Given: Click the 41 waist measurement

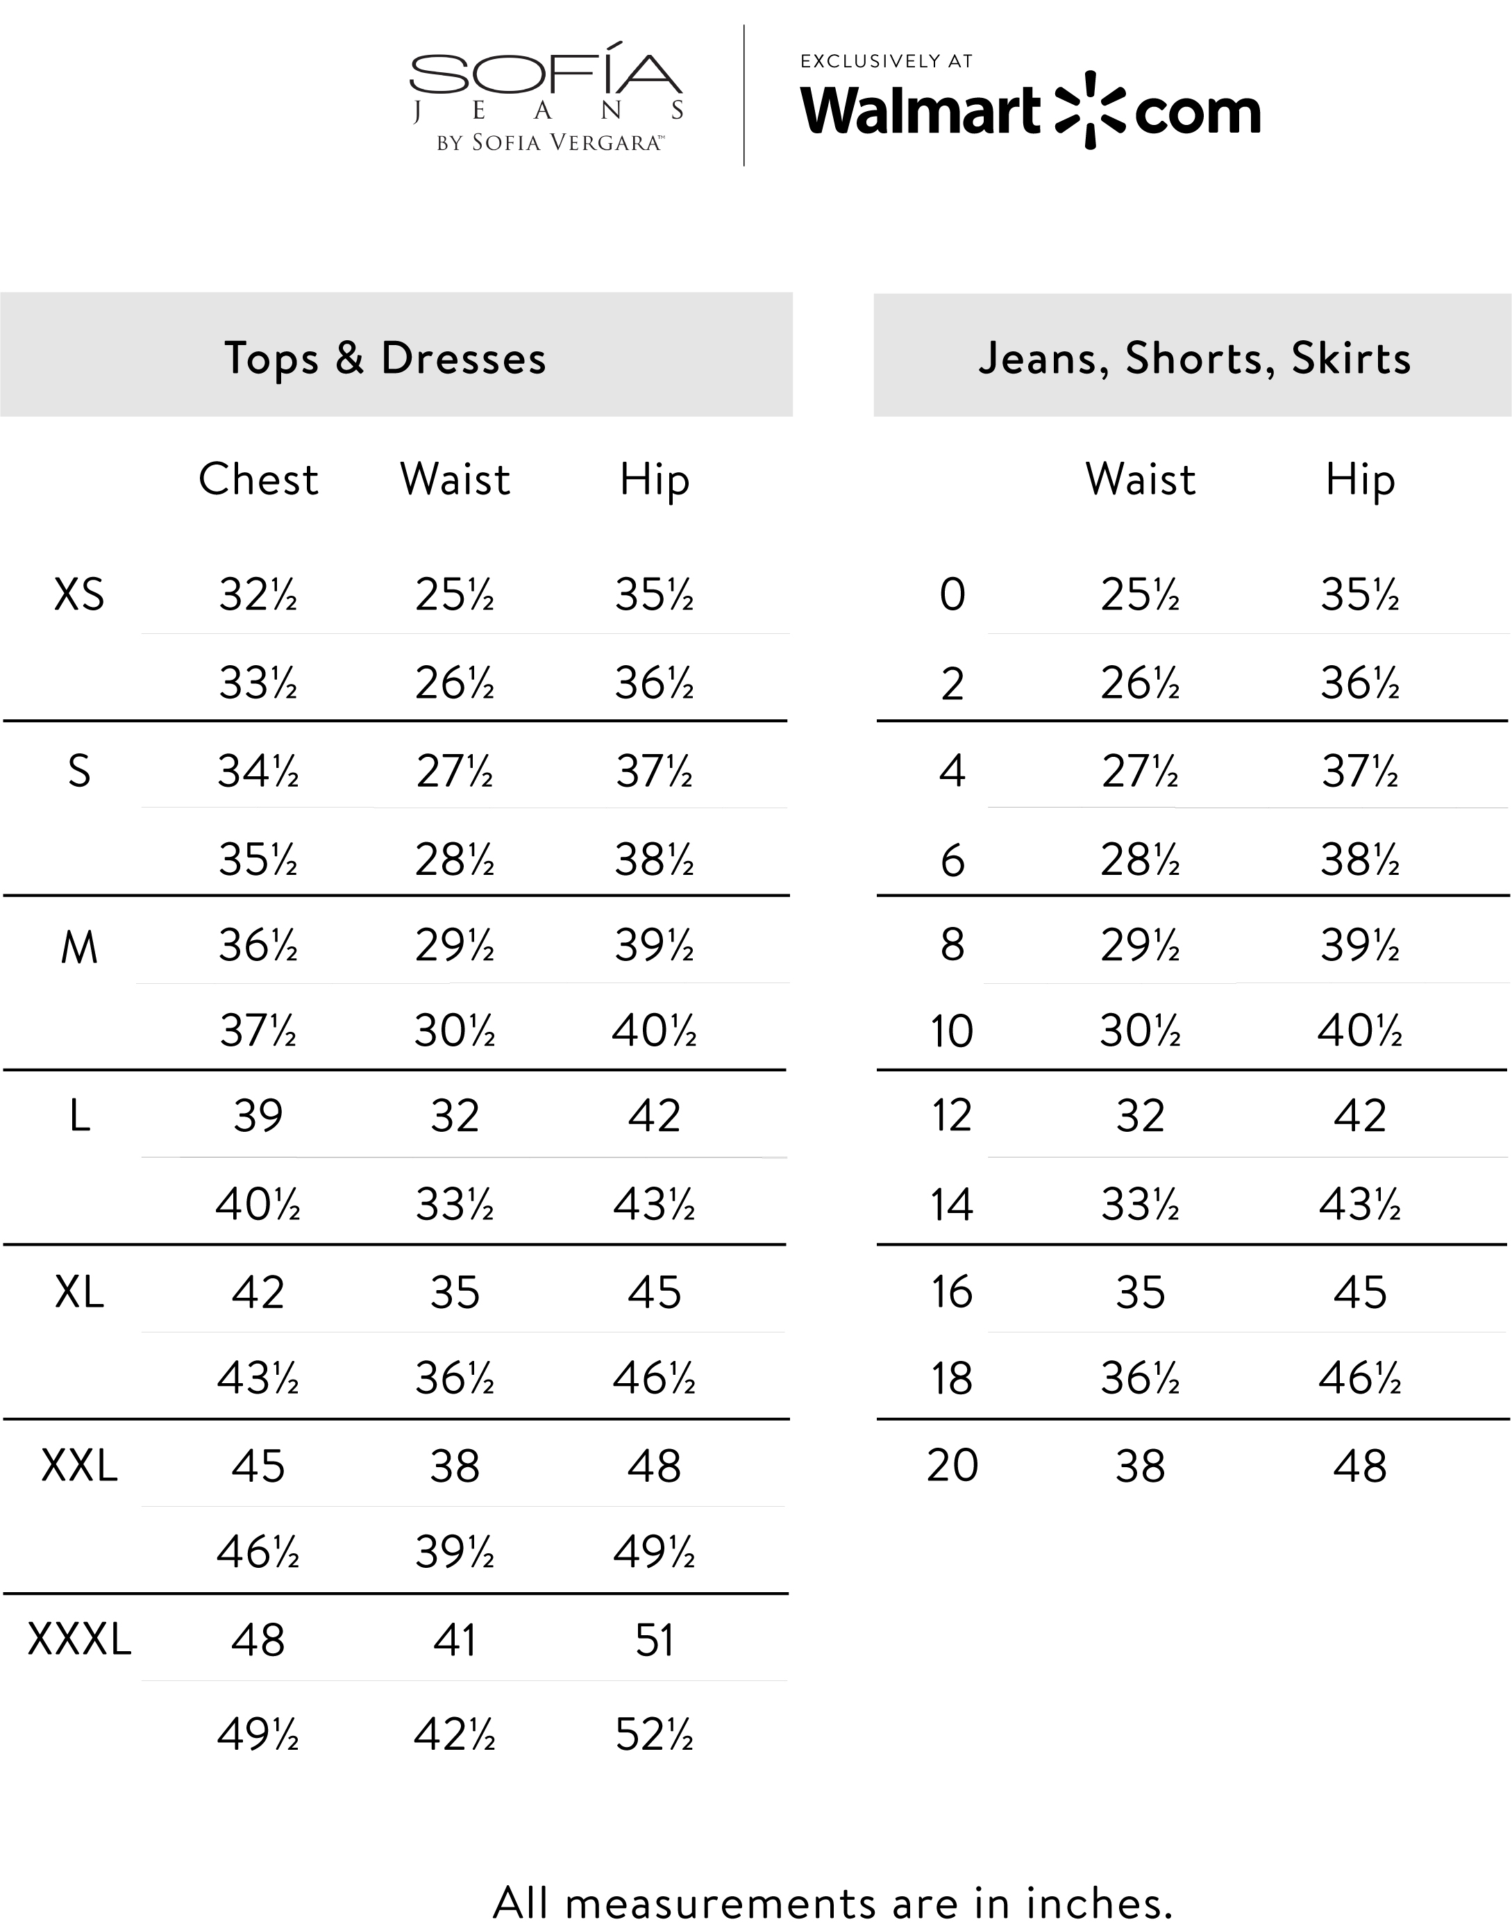Looking at the screenshot, I should [455, 1639].
